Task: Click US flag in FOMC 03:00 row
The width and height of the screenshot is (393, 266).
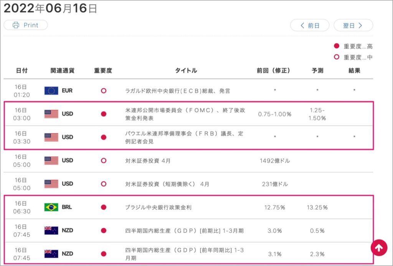Action: point(51,114)
